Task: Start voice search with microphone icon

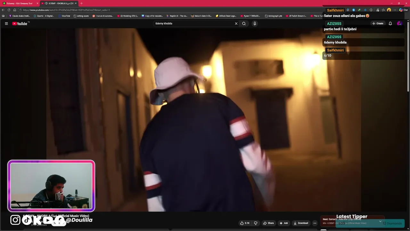Action: 255,23
